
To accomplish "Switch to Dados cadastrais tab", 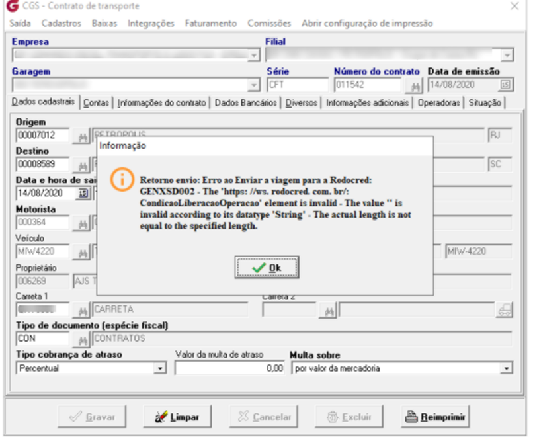I will [x=43, y=102].
